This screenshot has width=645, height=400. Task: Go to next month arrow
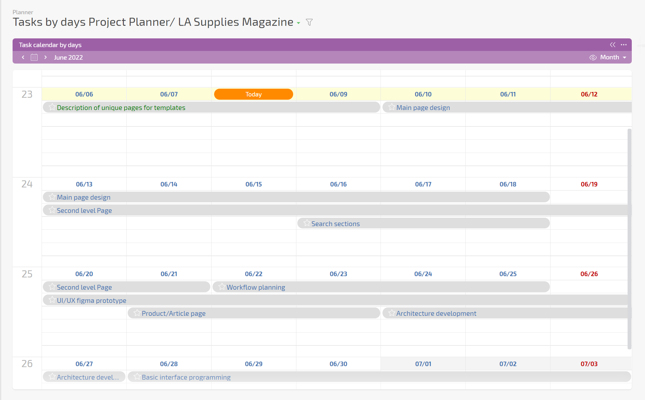pyautogui.click(x=45, y=57)
